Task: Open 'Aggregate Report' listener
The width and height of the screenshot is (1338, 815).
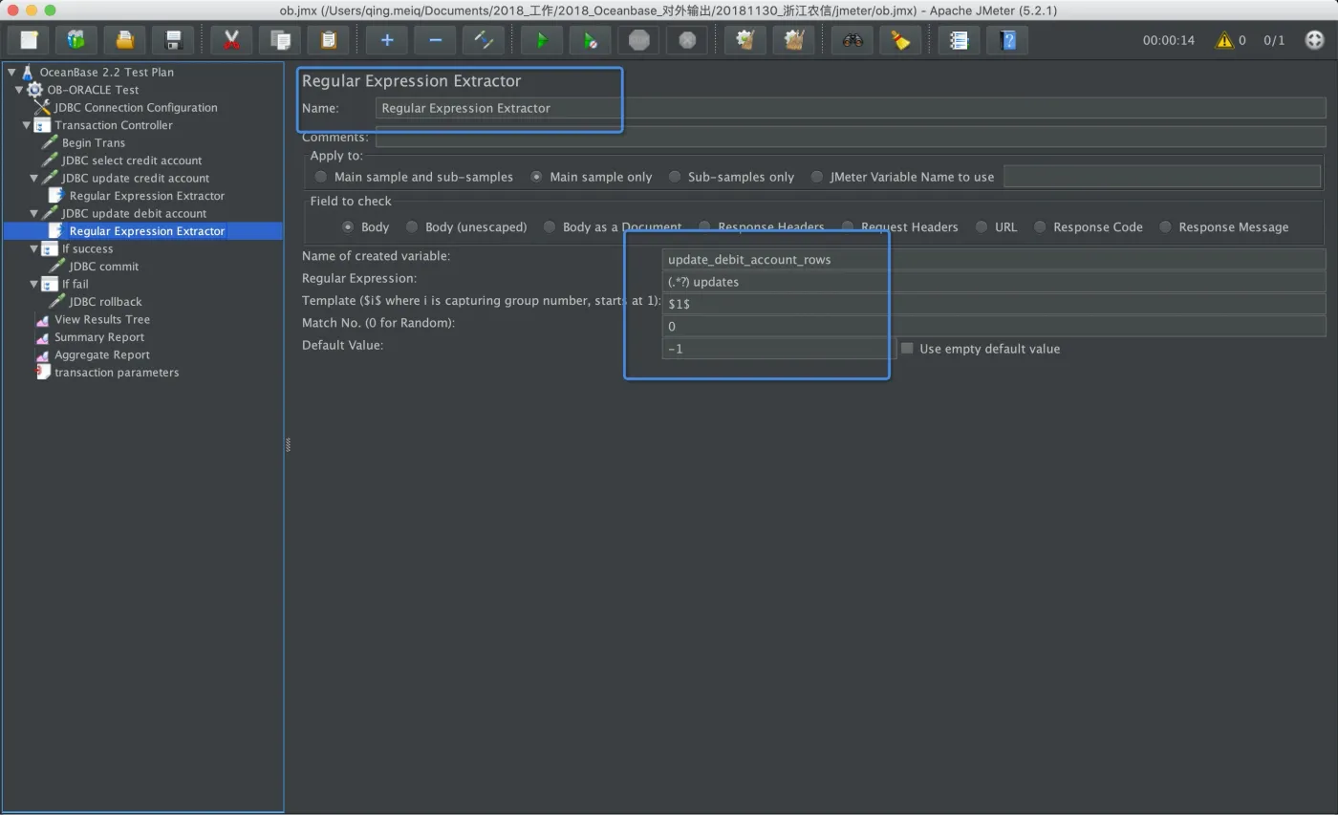Action: tap(102, 354)
